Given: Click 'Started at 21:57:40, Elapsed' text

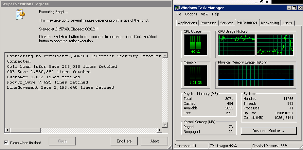Looking at the screenshot, I should coord(69,29).
